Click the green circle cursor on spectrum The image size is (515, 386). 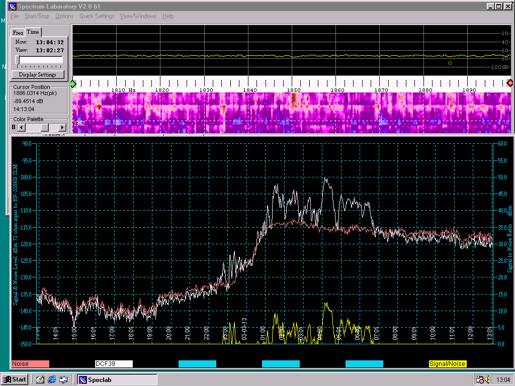pyautogui.click(x=450, y=63)
